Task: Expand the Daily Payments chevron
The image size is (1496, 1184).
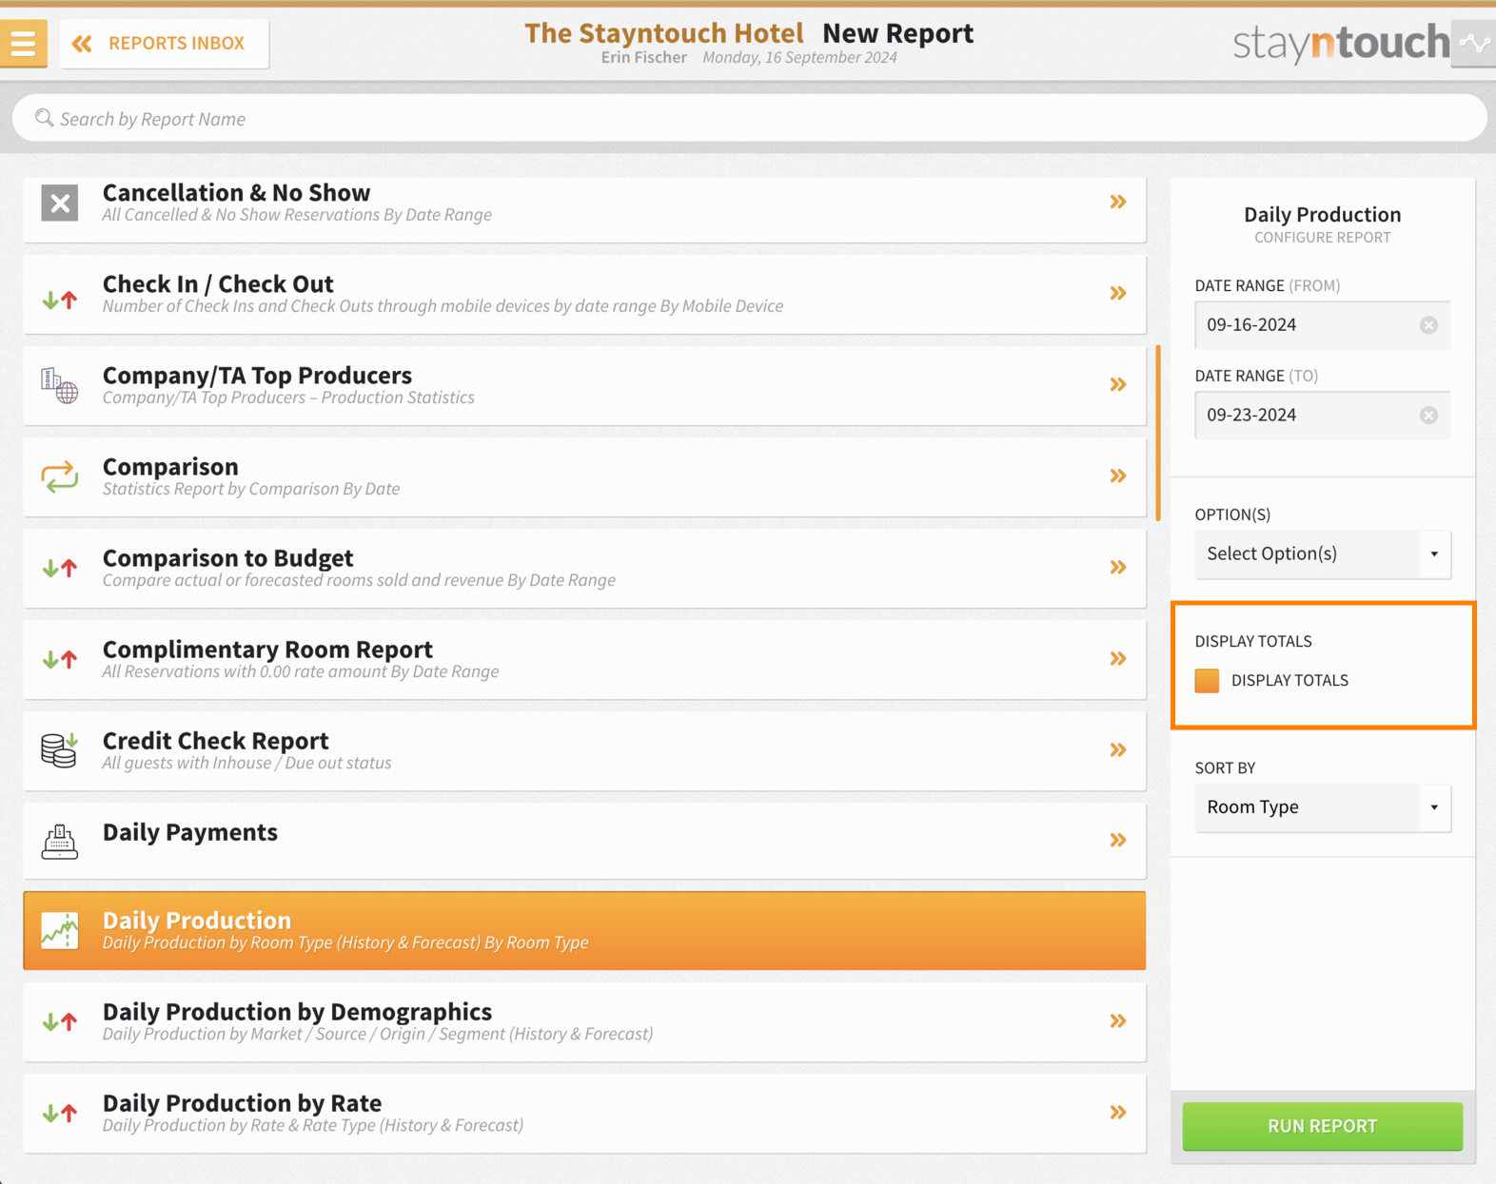Action: 1118,841
